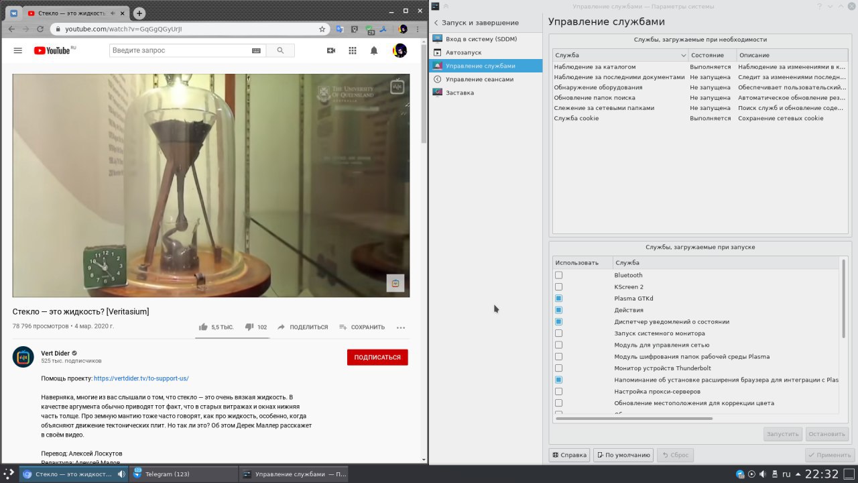Screen dimensions: 858x483
Task: Go back in Chrome browser history
Action: 11,29
